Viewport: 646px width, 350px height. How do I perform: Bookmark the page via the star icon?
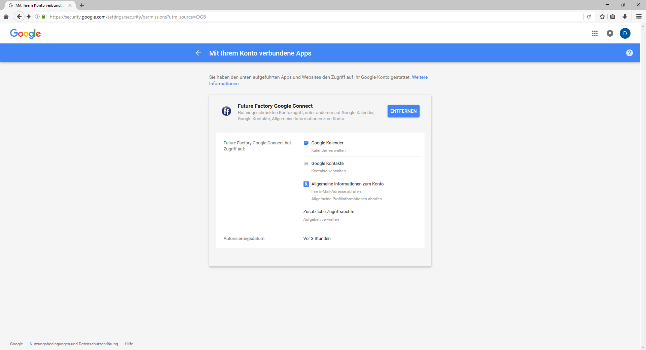[x=602, y=16]
